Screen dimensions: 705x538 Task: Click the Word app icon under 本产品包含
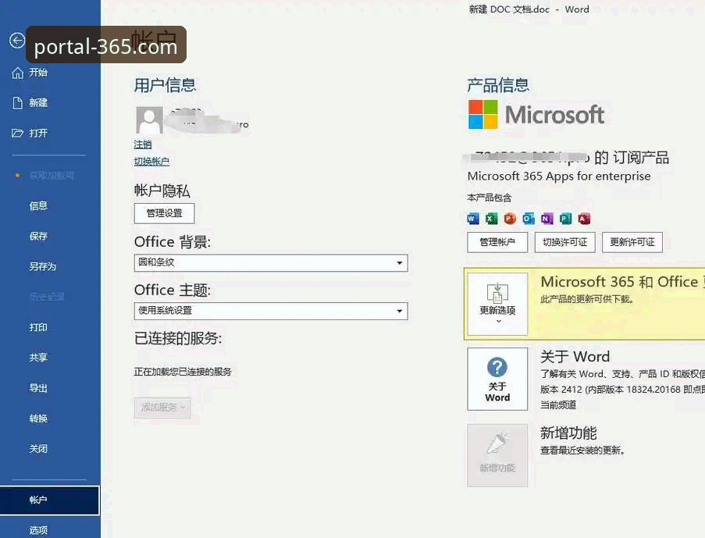pos(473,219)
